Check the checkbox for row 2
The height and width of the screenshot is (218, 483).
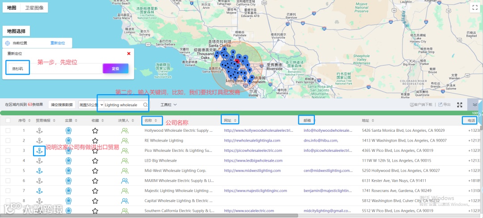click(x=8, y=141)
